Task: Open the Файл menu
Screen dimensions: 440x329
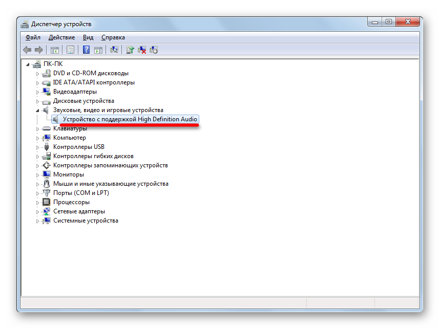Action: (33, 37)
